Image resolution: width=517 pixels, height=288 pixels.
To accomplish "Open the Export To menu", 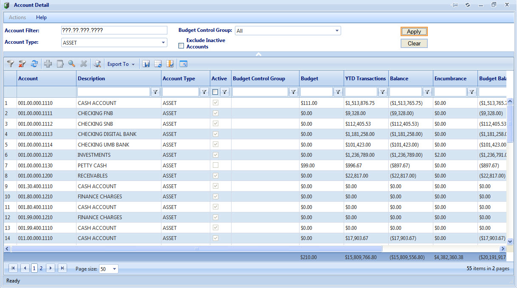I will click(x=121, y=64).
